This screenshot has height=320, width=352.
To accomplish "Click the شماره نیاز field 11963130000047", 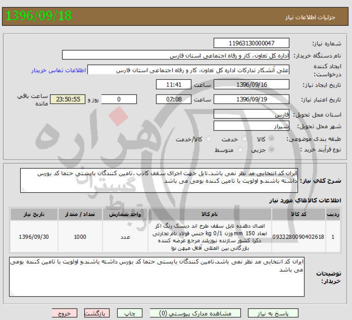I will pyautogui.click(x=252, y=43).
